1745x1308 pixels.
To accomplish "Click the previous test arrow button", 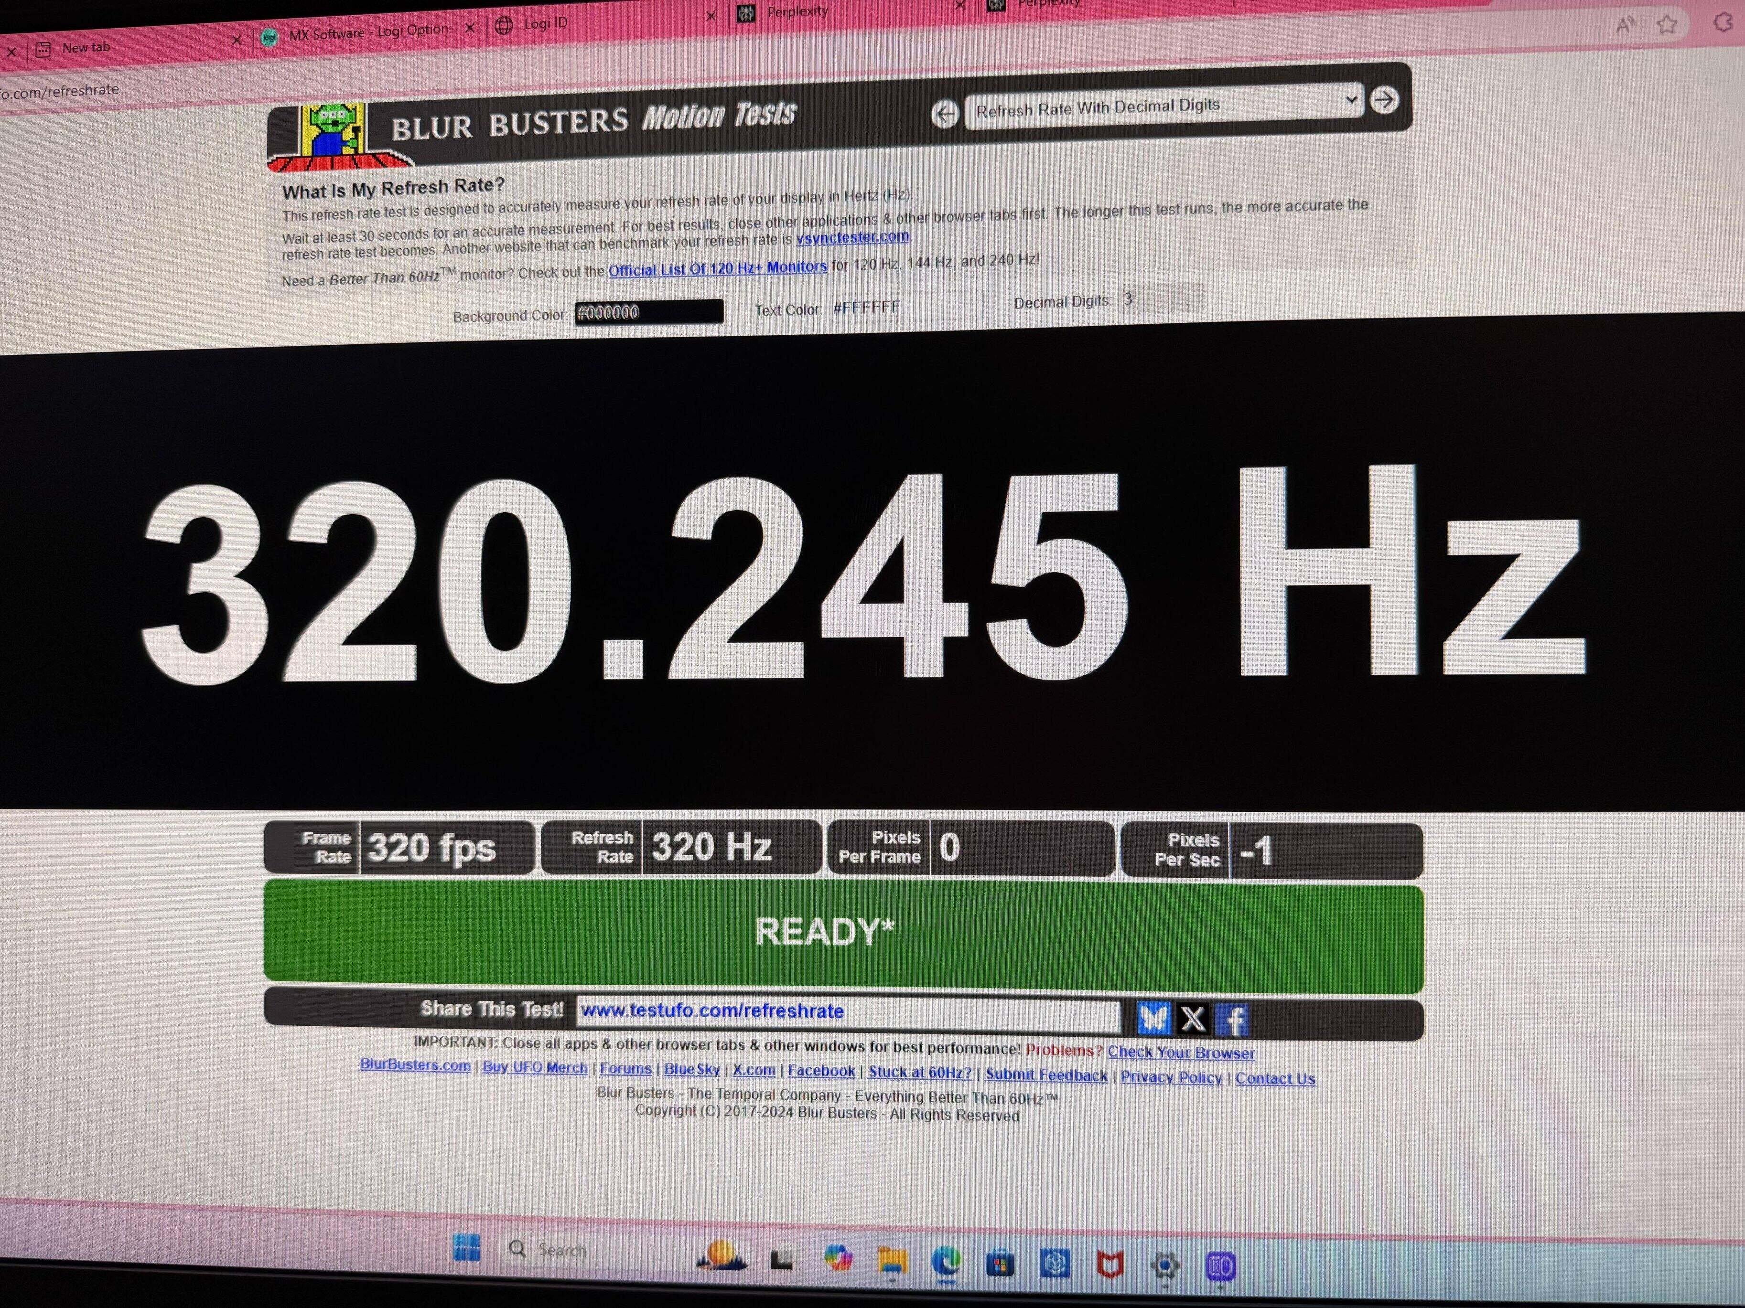I will [x=944, y=114].
